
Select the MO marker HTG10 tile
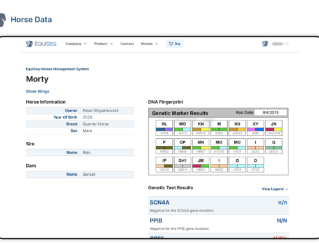[219, 146]
